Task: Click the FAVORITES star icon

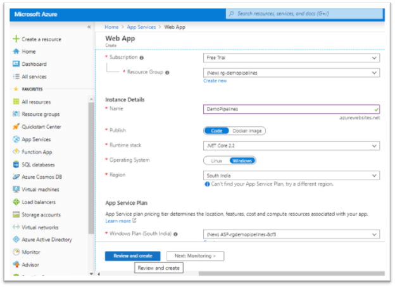Action: coord(16,89)
